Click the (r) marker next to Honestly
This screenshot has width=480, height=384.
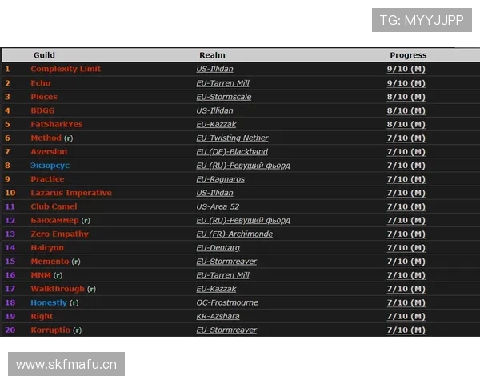tap(74, 302)
